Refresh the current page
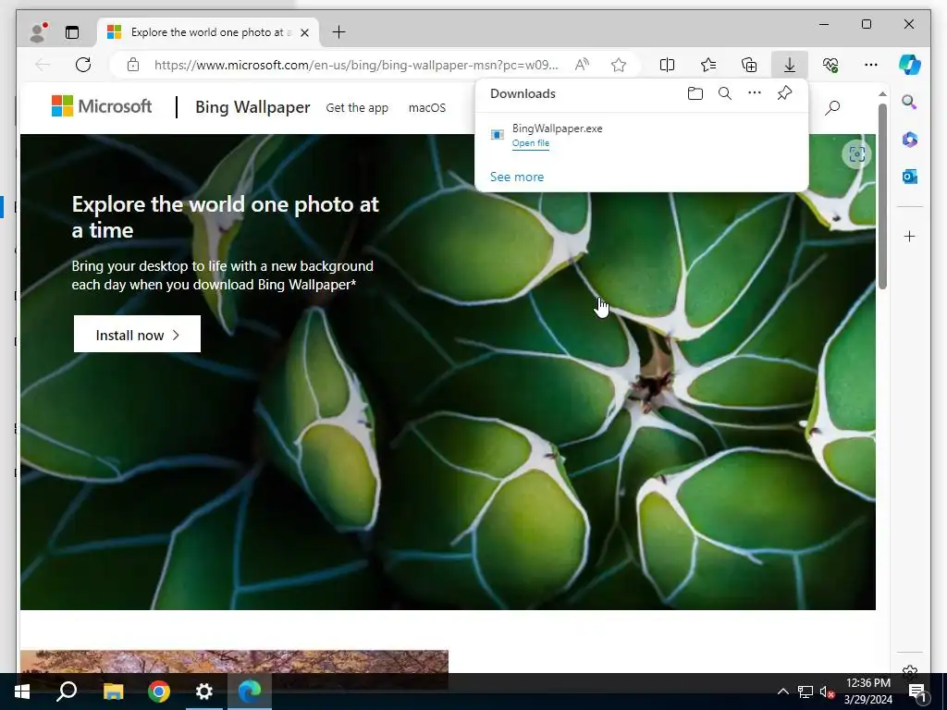This screenshot has height=710, width=947. click(83, 65)
